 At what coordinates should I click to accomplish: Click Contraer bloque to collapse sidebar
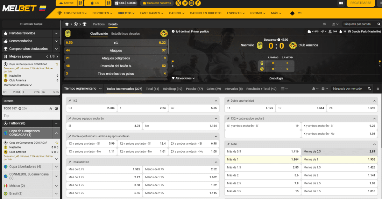(31, 24)
